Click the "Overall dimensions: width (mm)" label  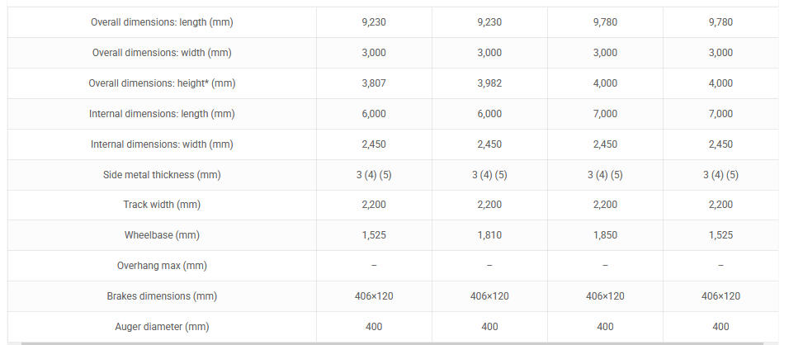[x=162, y=53]
